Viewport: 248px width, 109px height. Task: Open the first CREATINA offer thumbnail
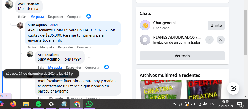[161, 89]
